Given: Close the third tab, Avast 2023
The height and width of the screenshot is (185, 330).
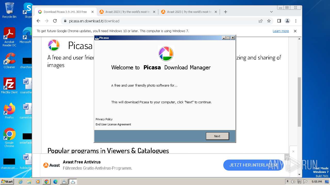Looking at the screenshot, I should point(216,12).
